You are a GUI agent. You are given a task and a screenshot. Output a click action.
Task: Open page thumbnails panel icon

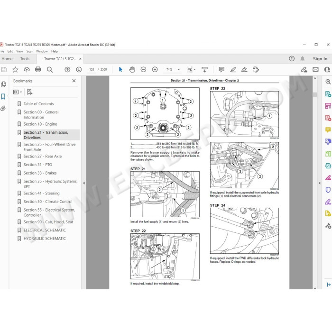[3, 84]
